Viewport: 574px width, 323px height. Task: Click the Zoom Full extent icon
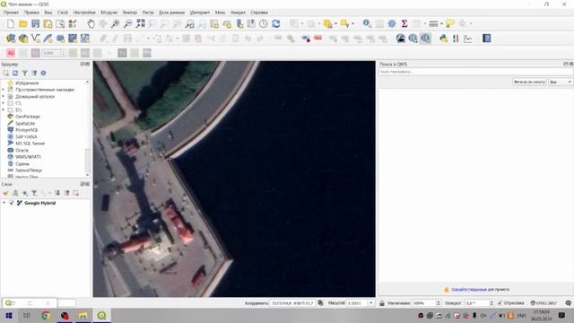coord(140,24)
